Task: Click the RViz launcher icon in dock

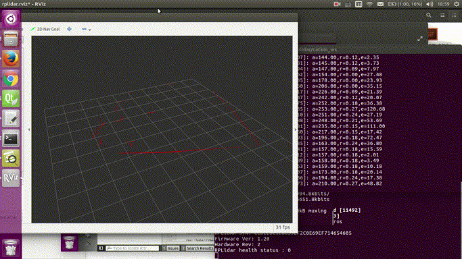Action: [11, 178]
